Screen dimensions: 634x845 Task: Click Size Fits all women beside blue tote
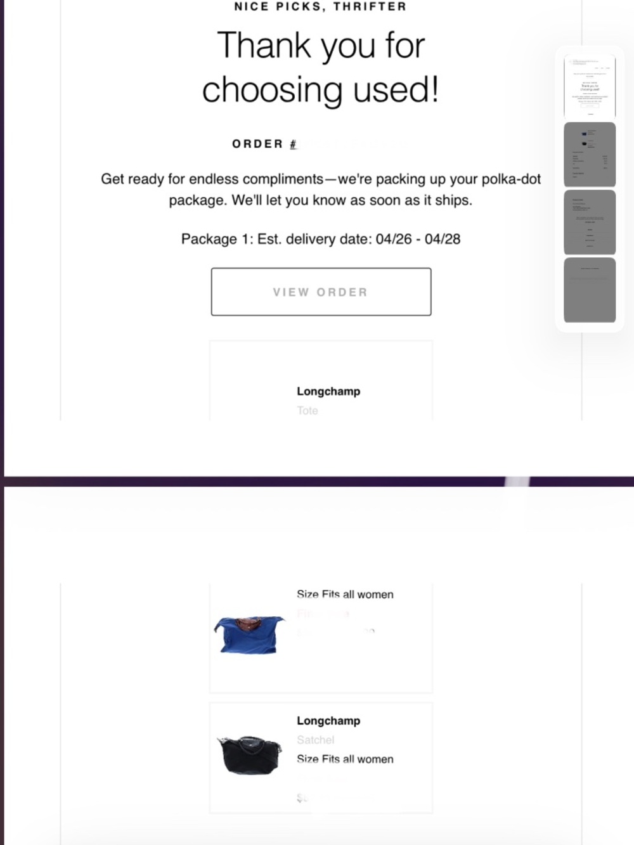tap(345, 595)
